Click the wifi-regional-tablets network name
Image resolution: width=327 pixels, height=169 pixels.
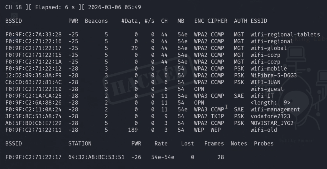coord(285,34)
